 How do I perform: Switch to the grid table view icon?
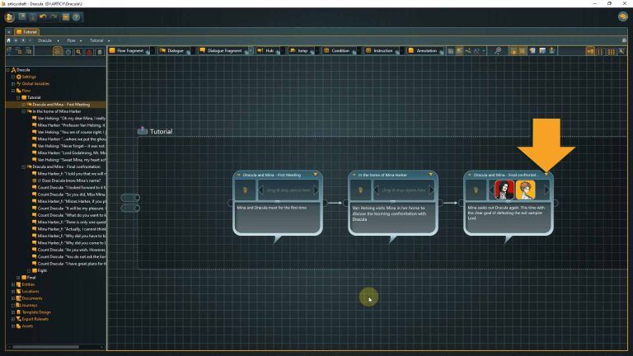coord(612,51)
